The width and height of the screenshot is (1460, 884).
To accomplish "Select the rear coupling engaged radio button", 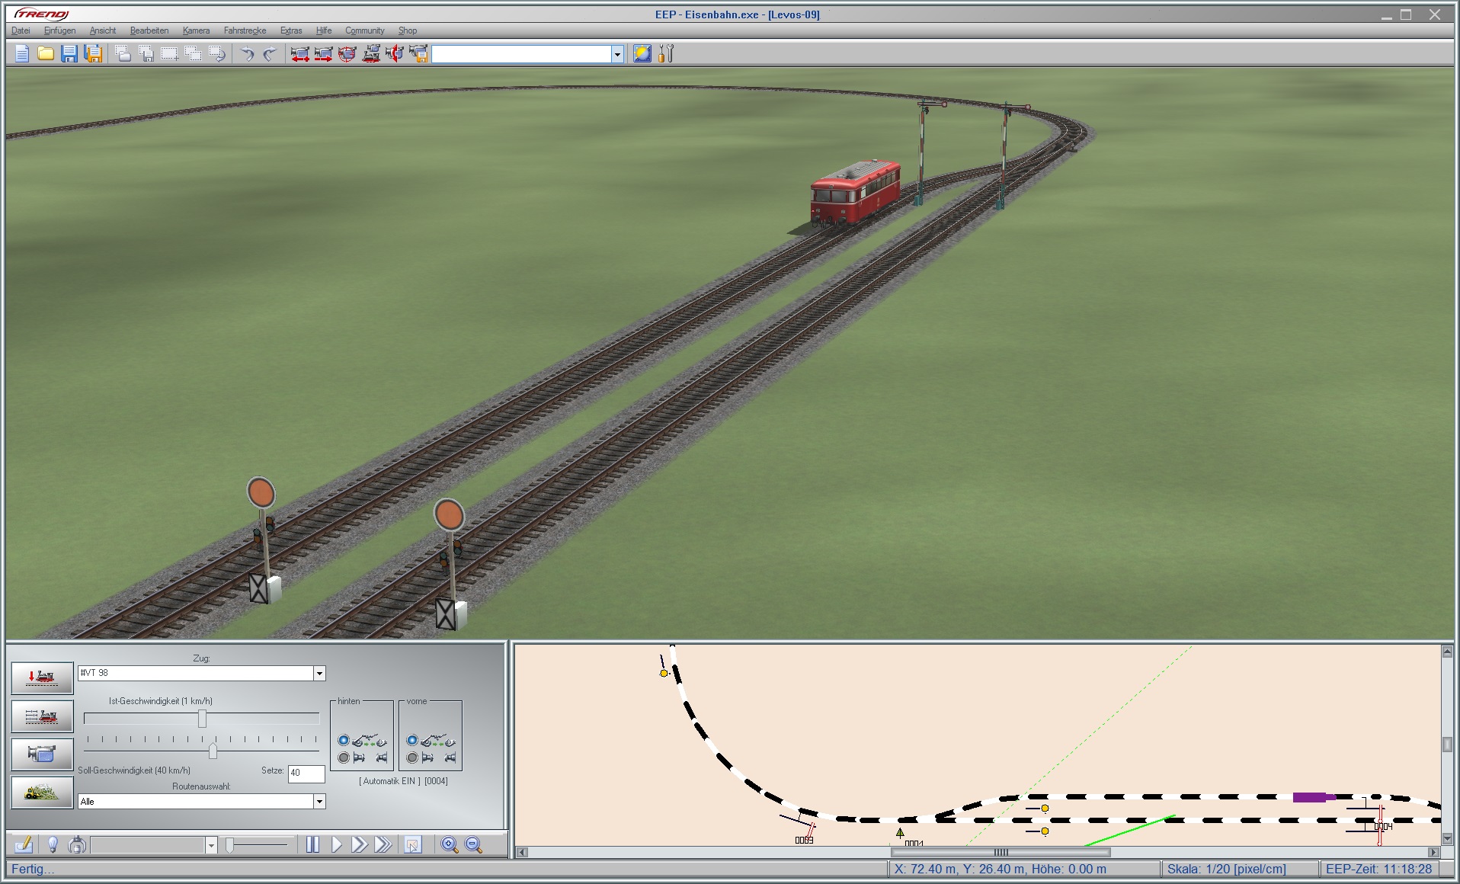I will pyautogui.click(x=344, y=740).
